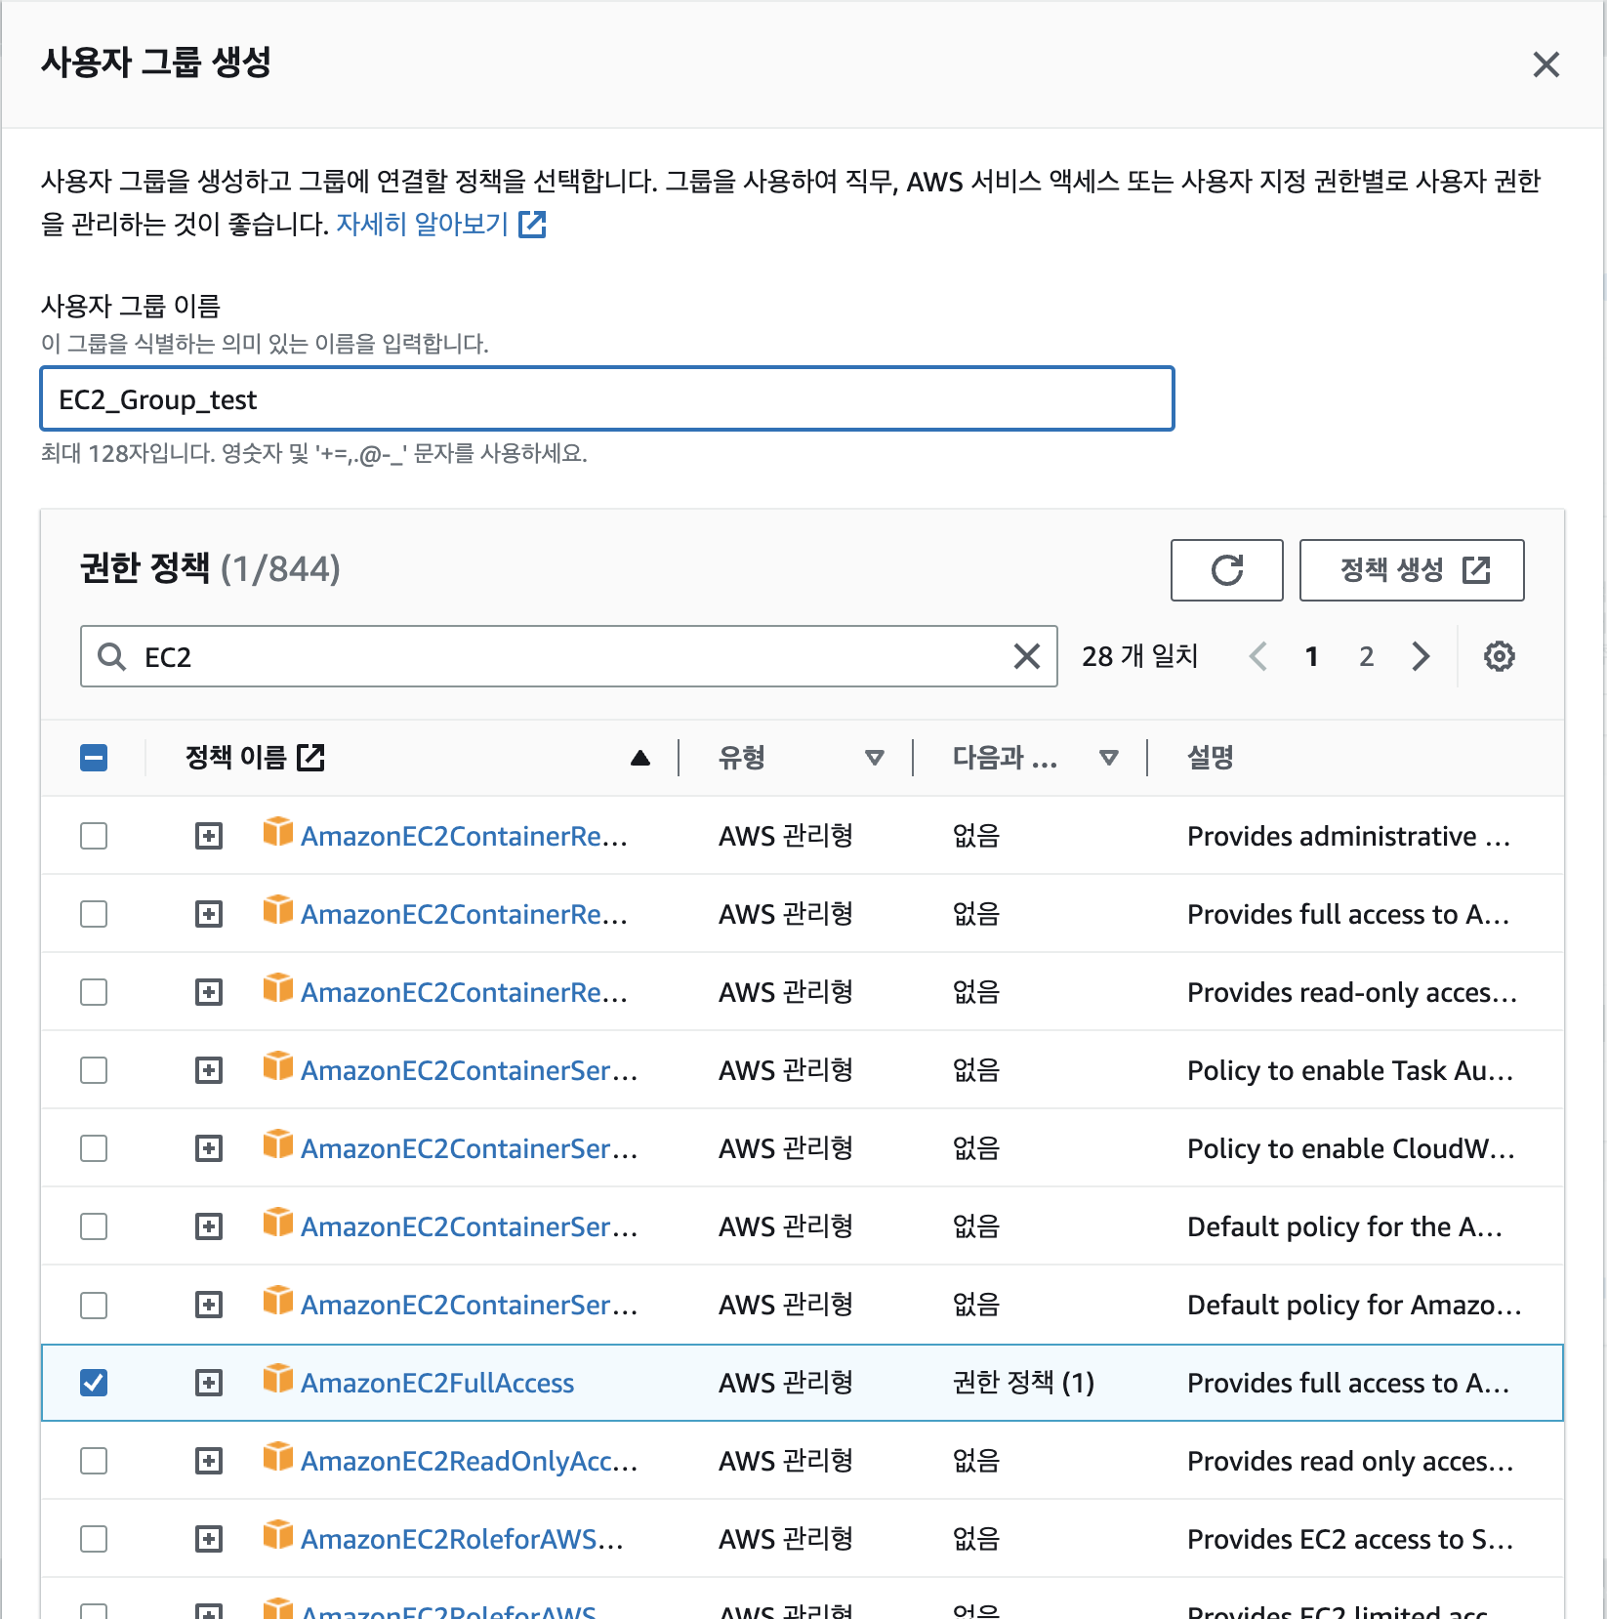Viewport: 1607px width, 1619px height.
Task: Check the 'Default policy for Amazo' policy
Action: (94, 1305)
